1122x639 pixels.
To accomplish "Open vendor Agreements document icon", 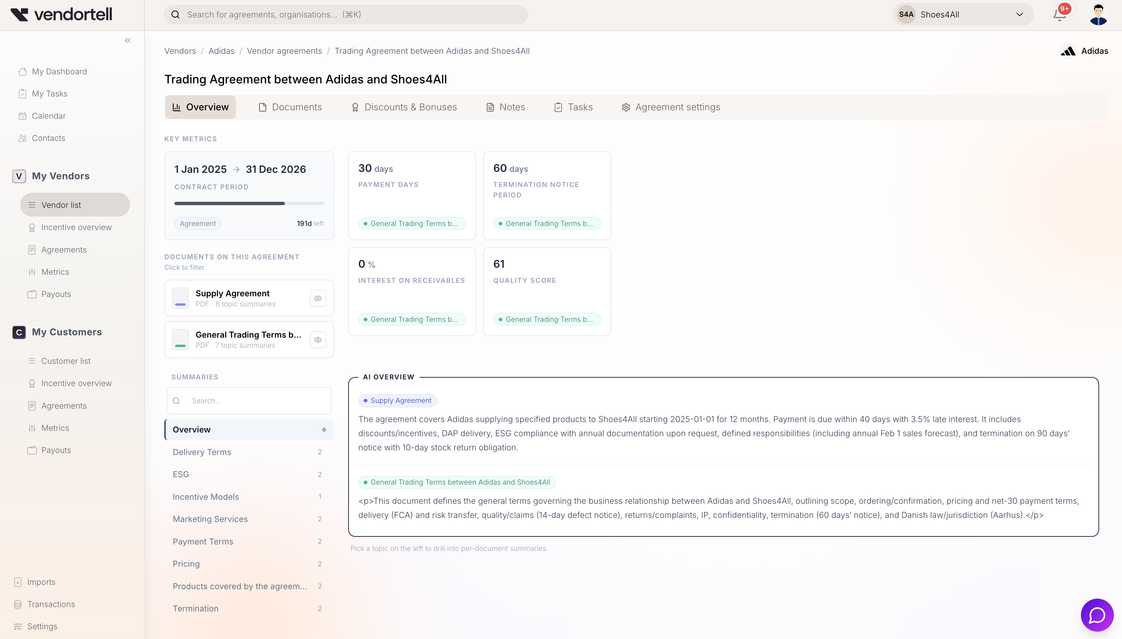I will (x=32, y=250).
